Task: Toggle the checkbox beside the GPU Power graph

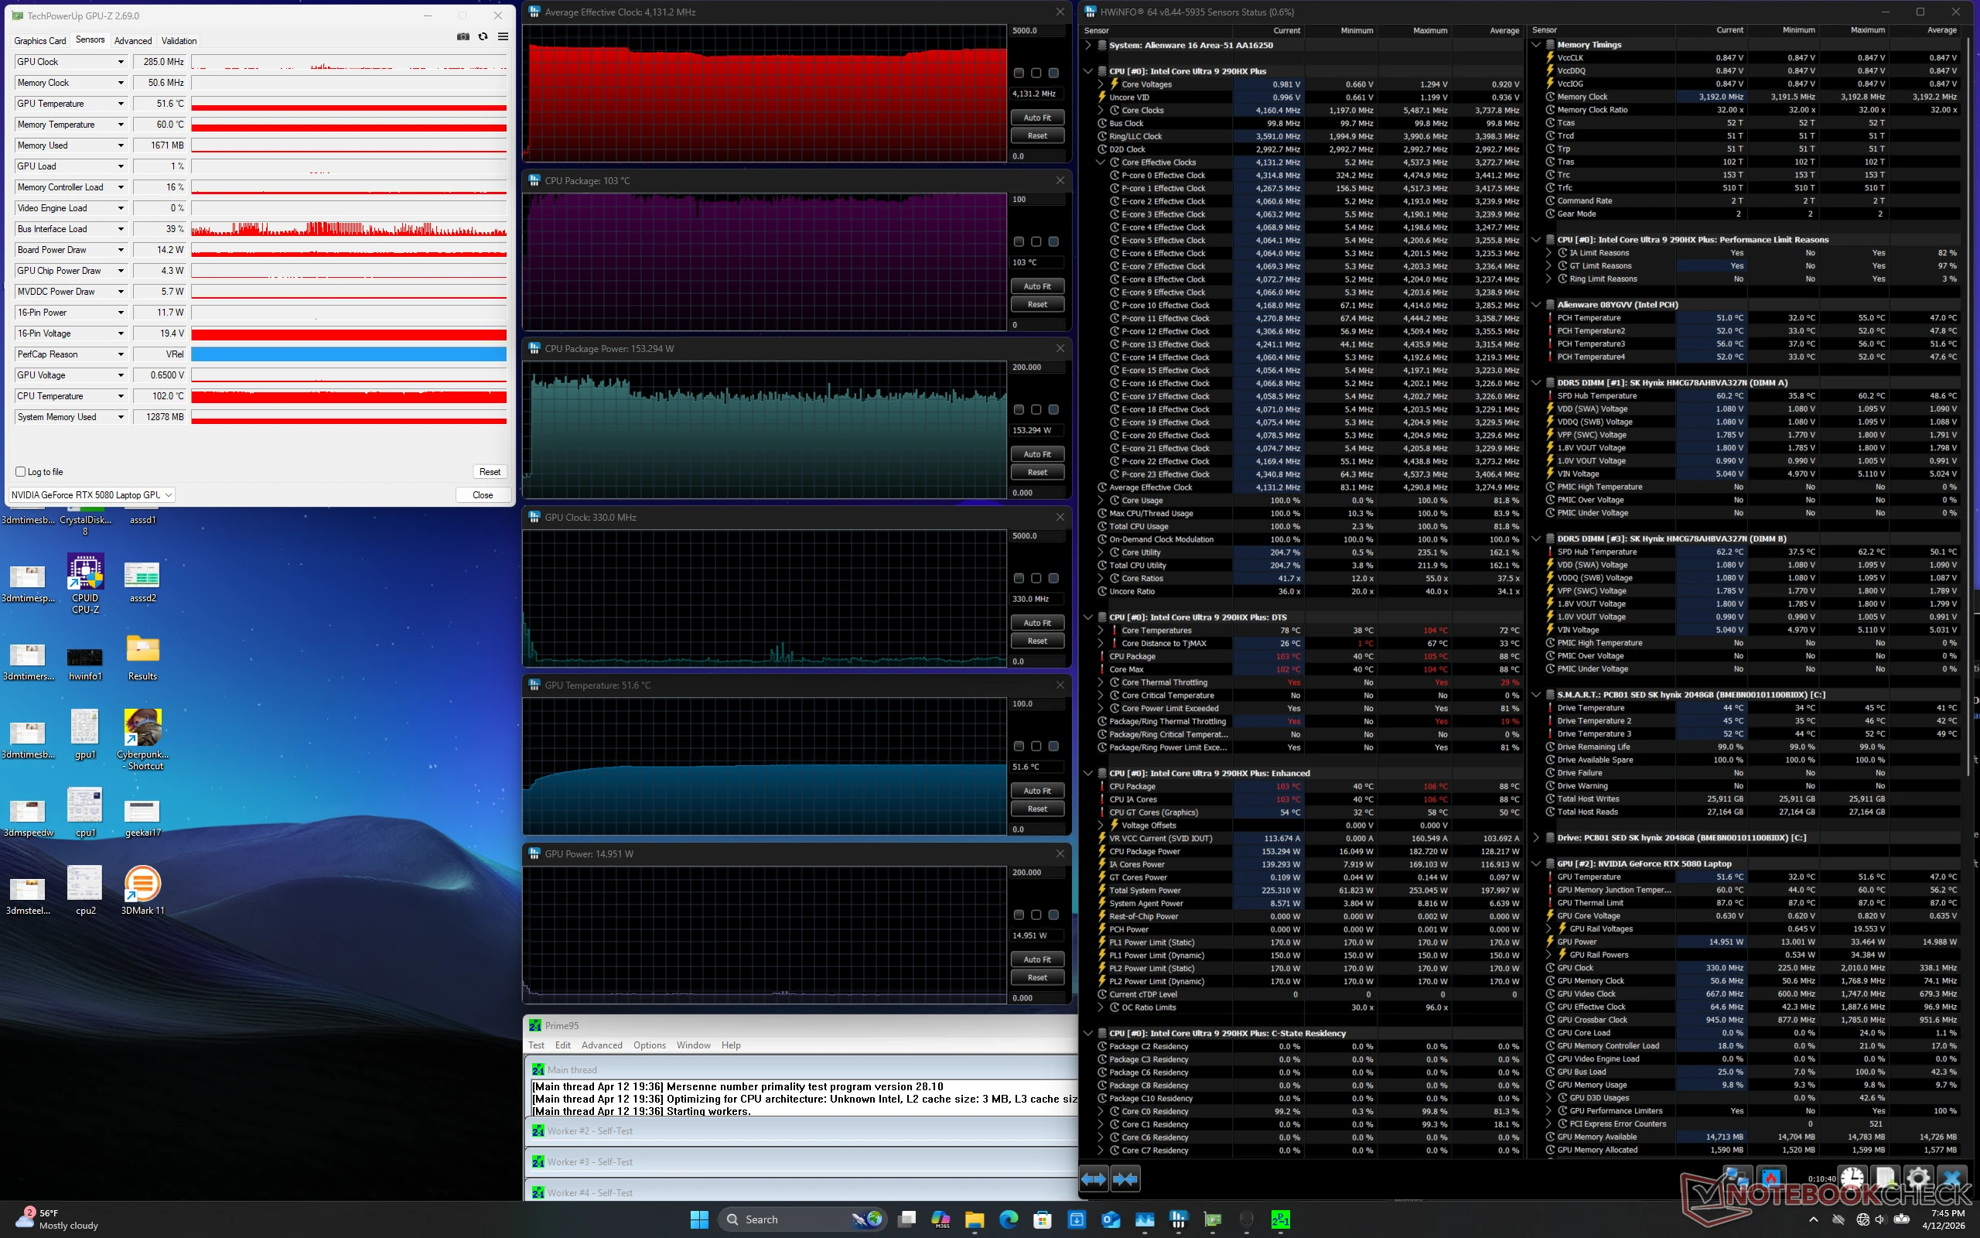Action: 1019,915
